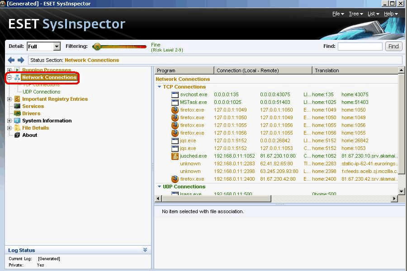407x271 pixels.
Task: Click the jusched.exe Java icon
Action: [x=175, y=156]
